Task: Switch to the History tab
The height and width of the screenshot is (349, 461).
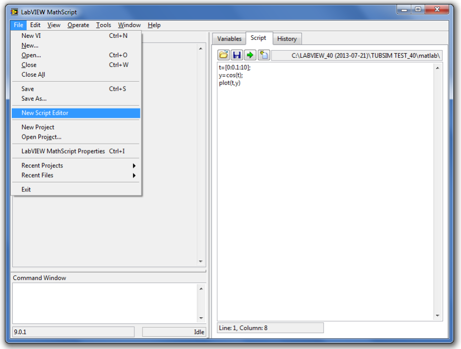Action: (x=287, y=39)
